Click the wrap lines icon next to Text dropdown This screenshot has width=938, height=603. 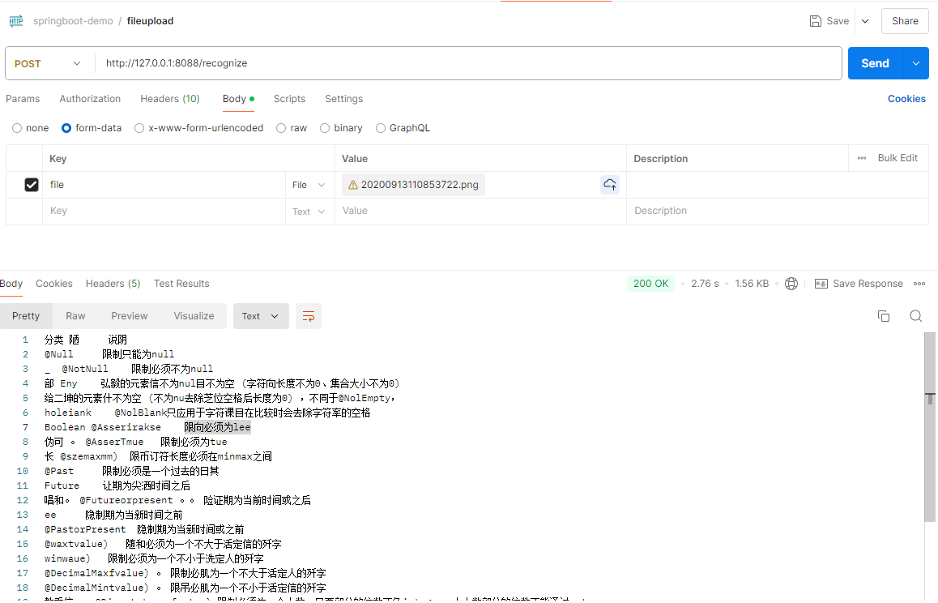coord(308,316)
